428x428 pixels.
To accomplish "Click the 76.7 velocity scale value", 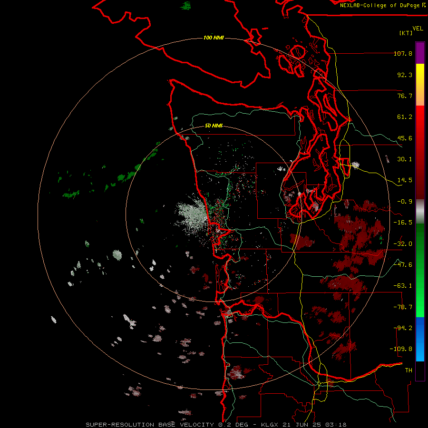I will (405, 96).
